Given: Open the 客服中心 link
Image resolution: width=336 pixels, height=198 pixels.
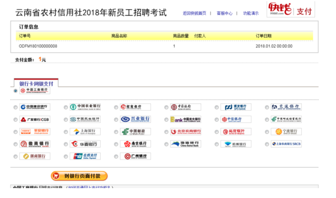Looking at the screenshot, I should coord(224,13).
